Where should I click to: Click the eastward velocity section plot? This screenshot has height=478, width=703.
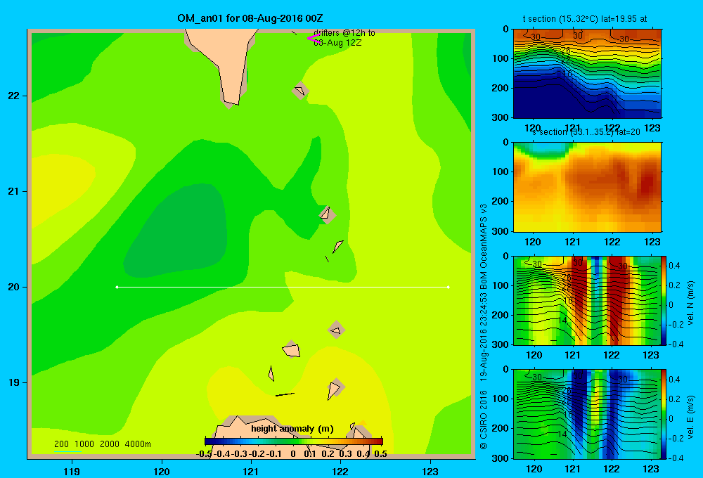(x=587, y=414)
